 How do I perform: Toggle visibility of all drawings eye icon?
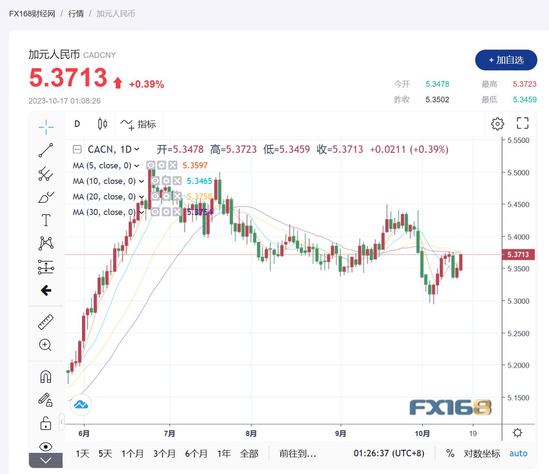45,446
